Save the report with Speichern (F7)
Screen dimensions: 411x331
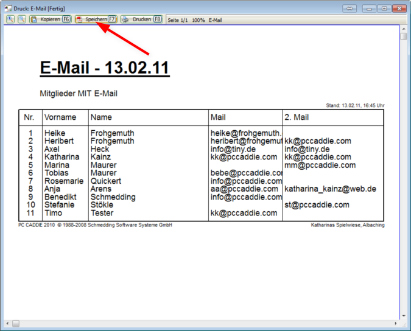point(96,19)
